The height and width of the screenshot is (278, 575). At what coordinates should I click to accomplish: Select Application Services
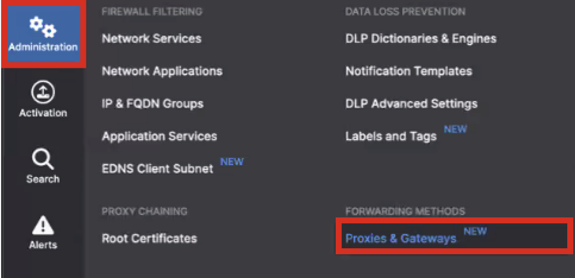(159, 137)
